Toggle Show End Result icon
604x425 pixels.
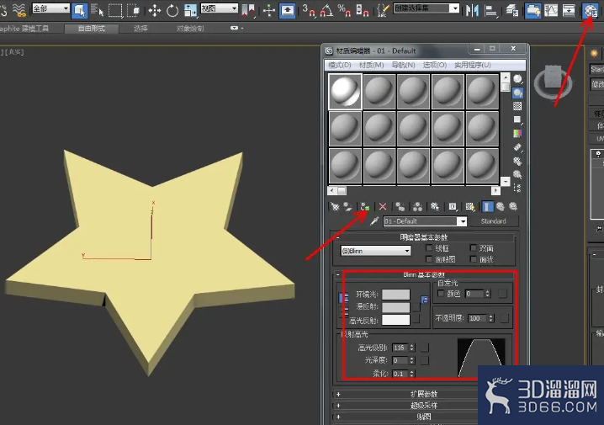(x=487, y=206)
